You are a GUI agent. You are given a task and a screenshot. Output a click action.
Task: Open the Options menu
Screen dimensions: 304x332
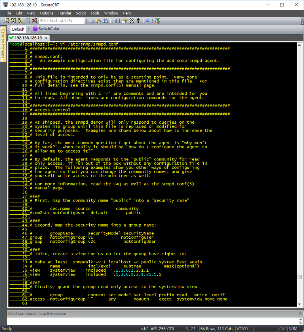(46, 13)
